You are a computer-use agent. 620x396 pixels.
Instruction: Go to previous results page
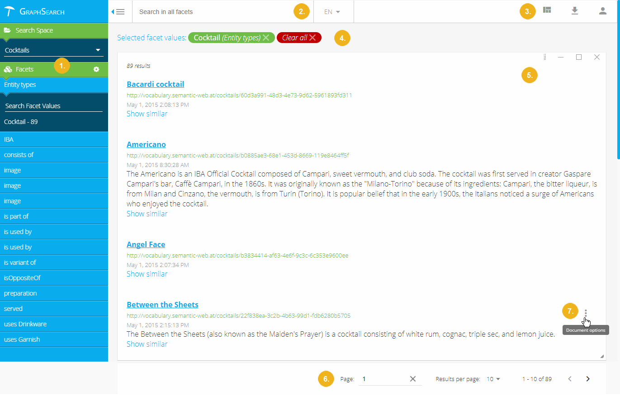570,379
